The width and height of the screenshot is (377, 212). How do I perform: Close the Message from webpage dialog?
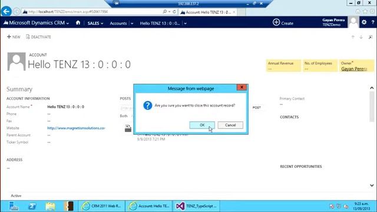pyautogui.click(x=242, y=87)
